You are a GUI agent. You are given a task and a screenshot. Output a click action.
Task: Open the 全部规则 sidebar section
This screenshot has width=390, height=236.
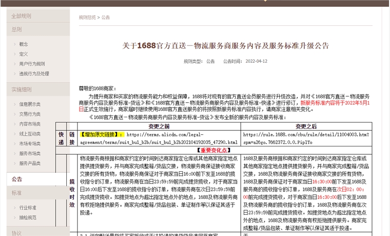pyautogui.click(x=38, y=16)
